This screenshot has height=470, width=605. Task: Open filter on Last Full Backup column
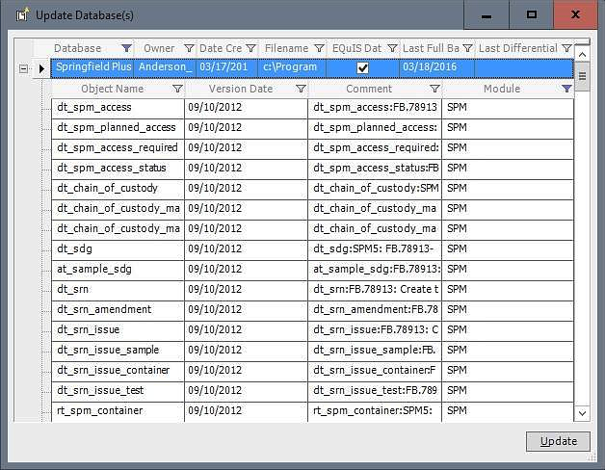[x=468, y=48]
